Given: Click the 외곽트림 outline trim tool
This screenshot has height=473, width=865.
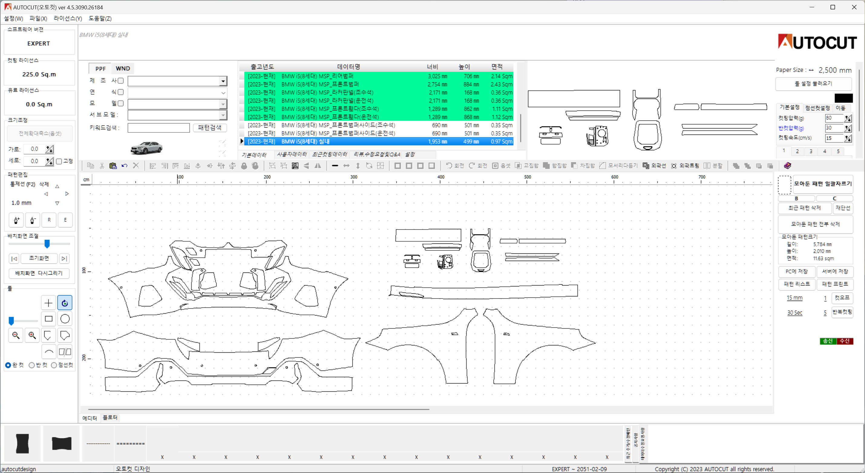Looking at the screenshot, I should point(685,165).
